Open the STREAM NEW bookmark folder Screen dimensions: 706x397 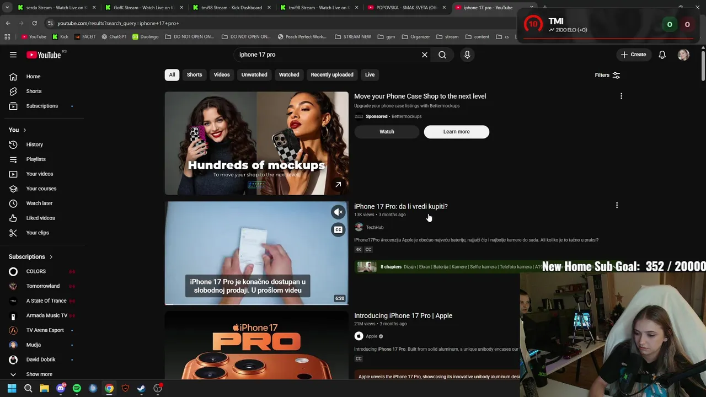coord(352,37)
